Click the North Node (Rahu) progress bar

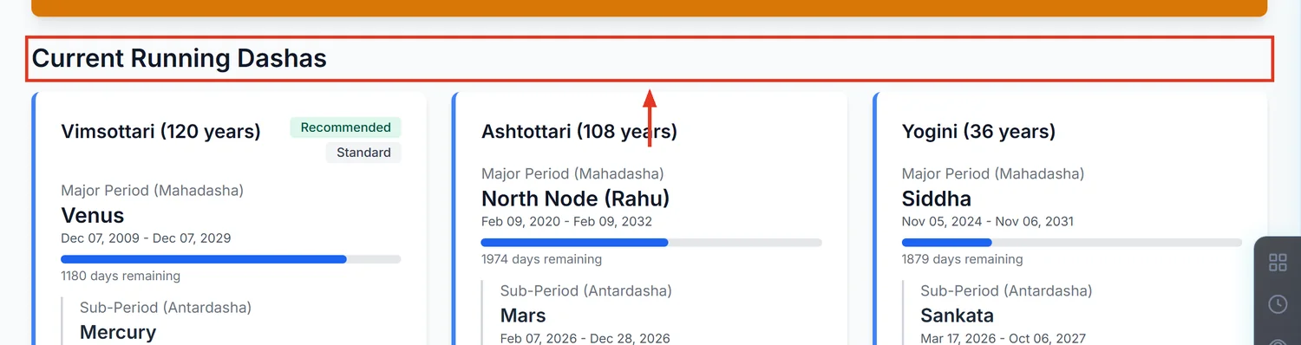pos(651,243)
